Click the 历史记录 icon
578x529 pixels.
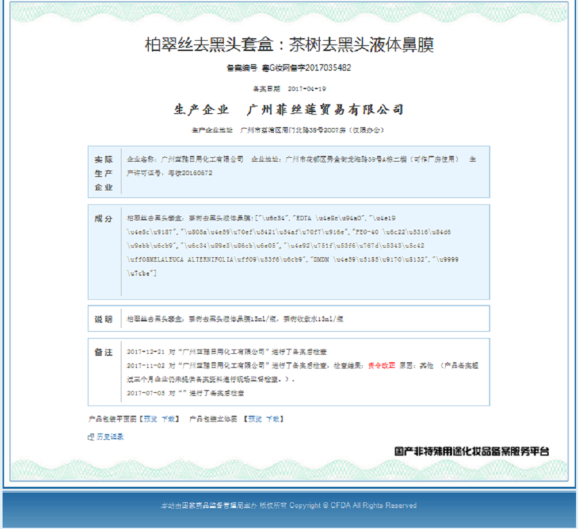click(x=91, y=437)
